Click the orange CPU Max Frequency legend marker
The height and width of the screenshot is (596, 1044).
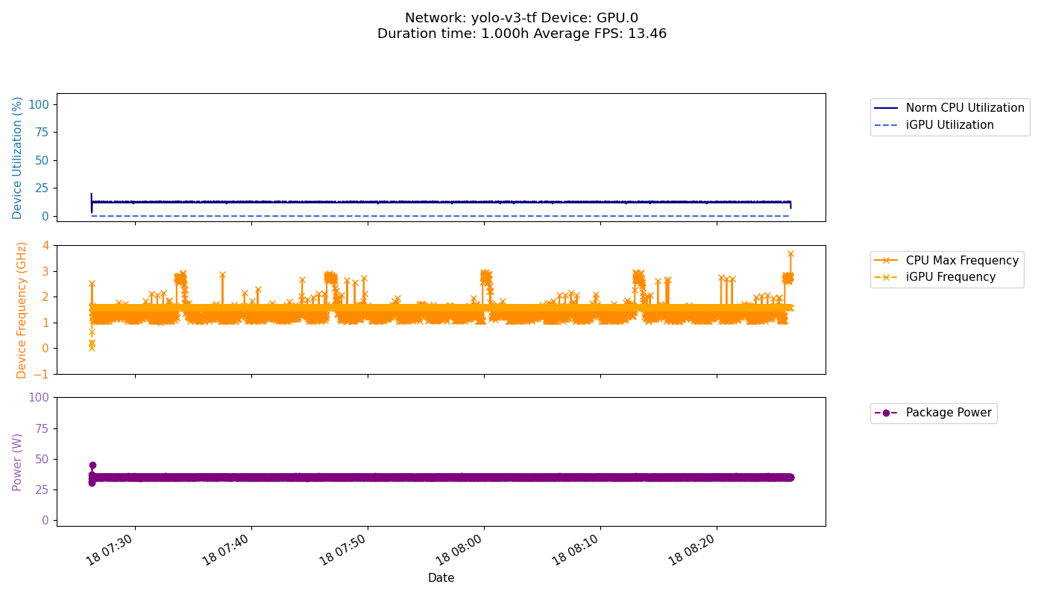click(887, 261)
